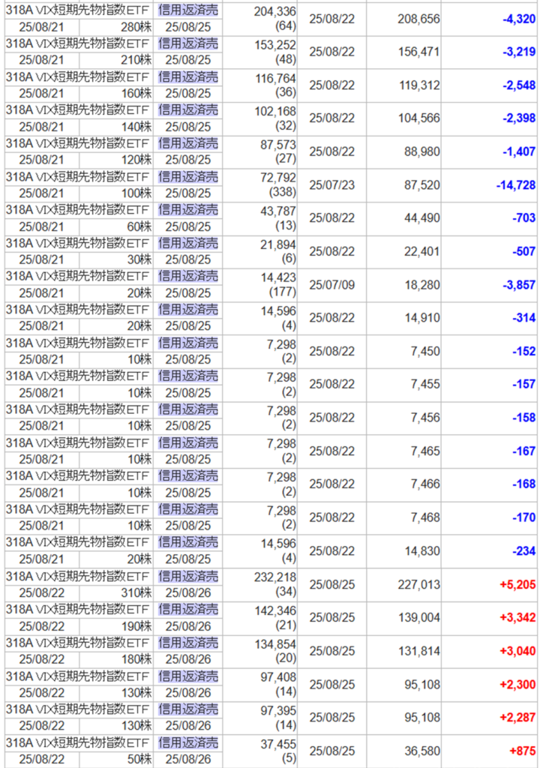Click the sale amount 21,894

click(x=277, y=244)
